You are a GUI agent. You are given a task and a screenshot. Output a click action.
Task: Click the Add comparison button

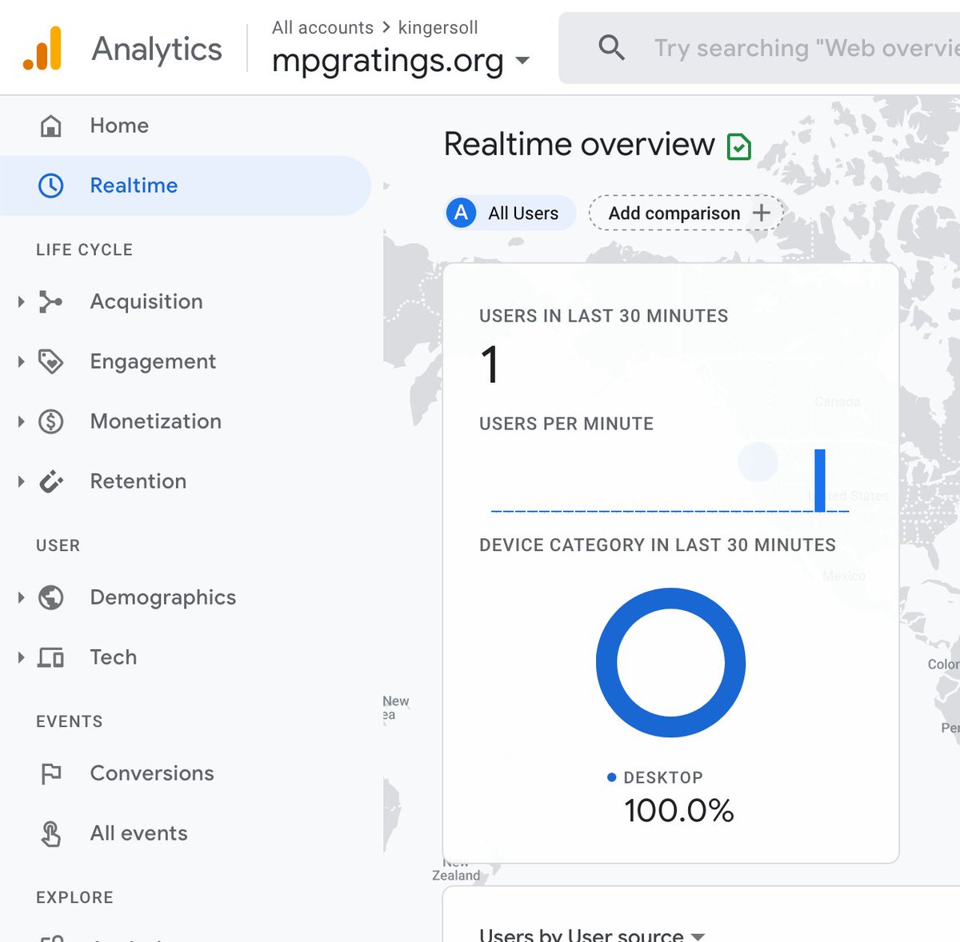pos(685,213)
